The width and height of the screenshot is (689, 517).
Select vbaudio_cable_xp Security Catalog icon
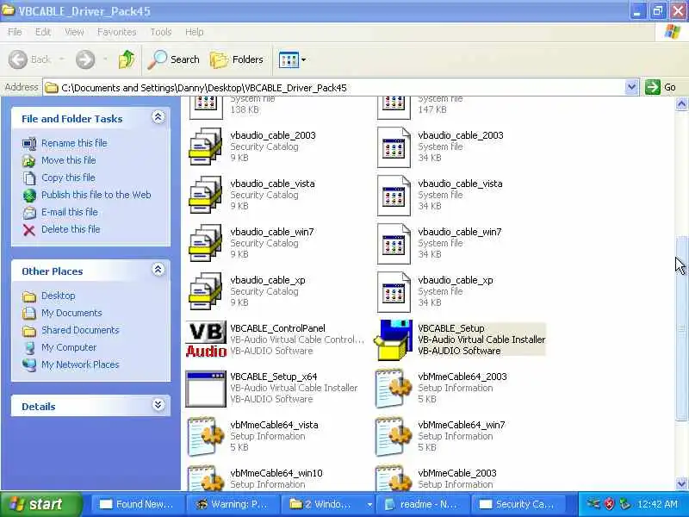click(x=206, y=291)
